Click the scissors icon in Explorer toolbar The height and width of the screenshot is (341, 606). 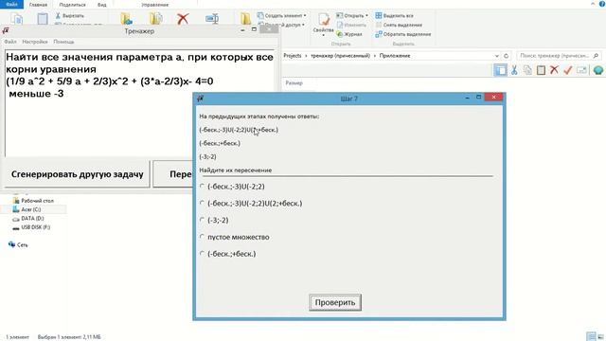pyautogui.click(x=514, y=70)
